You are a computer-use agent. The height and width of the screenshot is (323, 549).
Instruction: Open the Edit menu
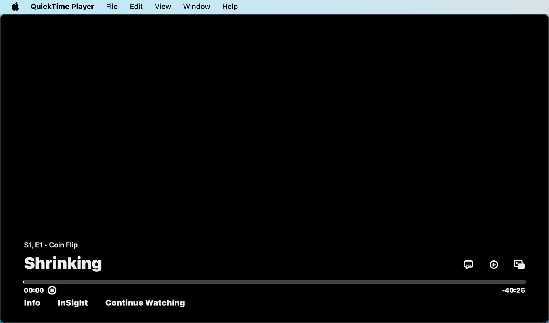click(x=136, y=7)
